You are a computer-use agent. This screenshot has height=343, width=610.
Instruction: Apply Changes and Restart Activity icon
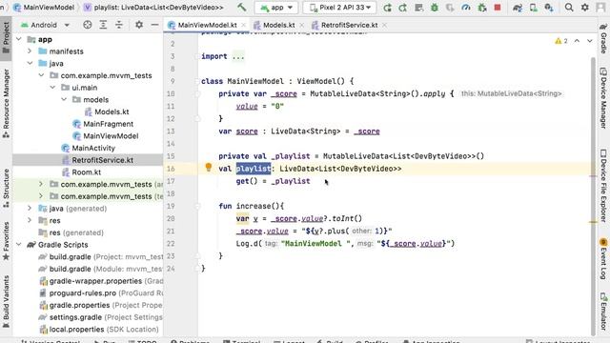click(402, 8)
